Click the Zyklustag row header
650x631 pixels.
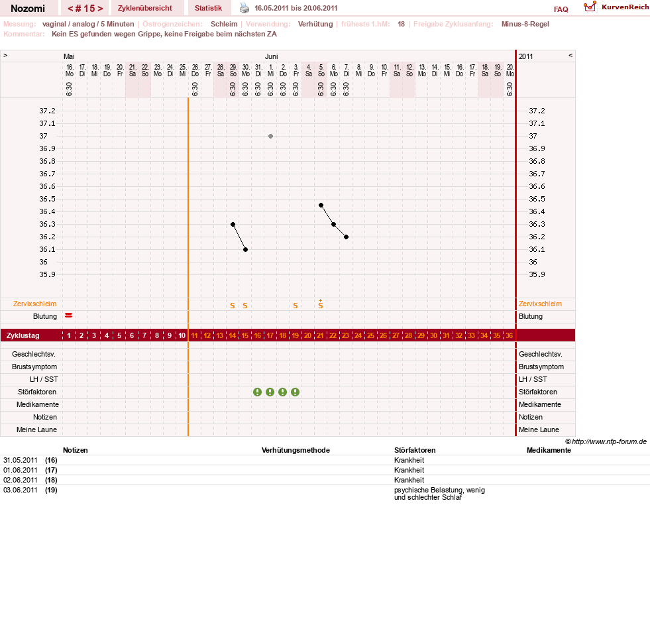pos(23,335)
